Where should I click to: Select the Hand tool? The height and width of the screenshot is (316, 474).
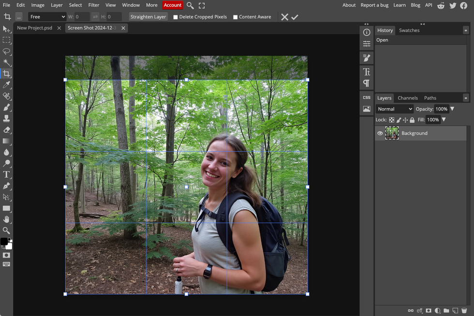(x=6, y=219)
